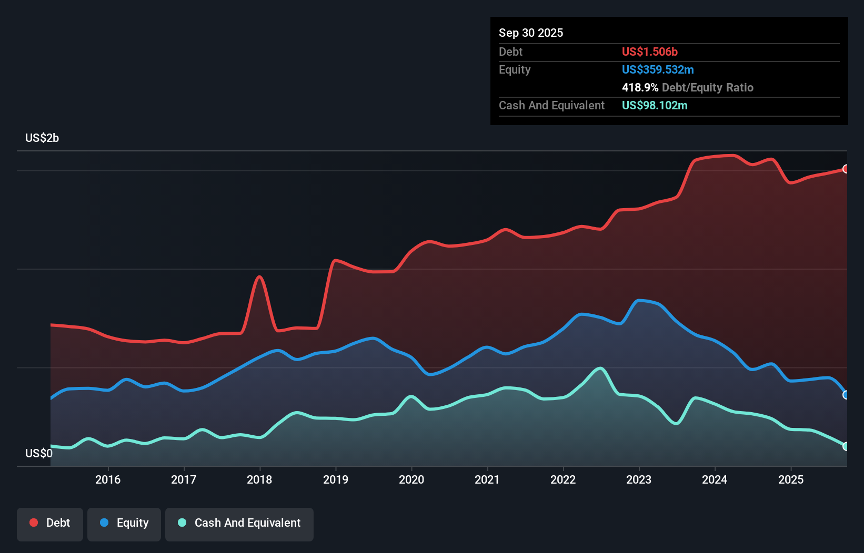Click the 418.9% Debt/Equity Ratio text
The height and width of the screenshot is (553, 864).
[688, 87]
